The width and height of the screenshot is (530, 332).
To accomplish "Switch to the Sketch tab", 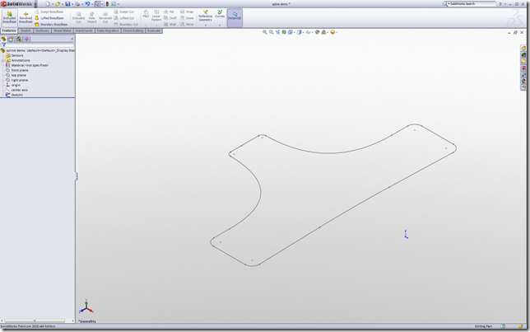I will click(26, 30).
